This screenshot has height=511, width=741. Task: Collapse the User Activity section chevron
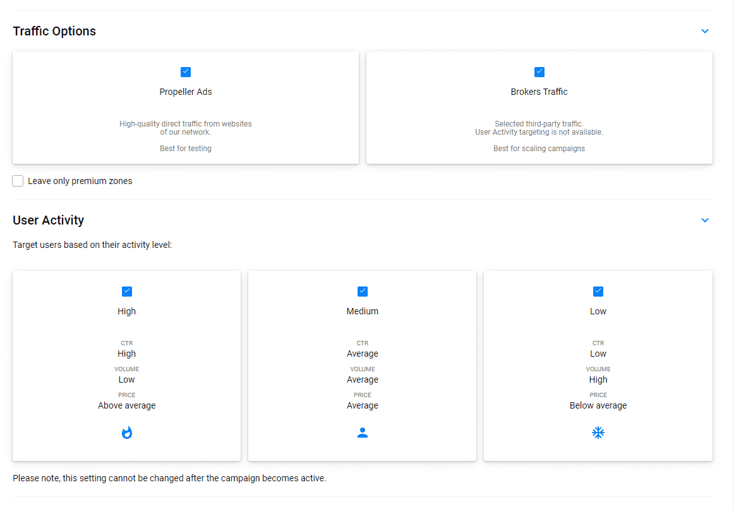[x=705, y=220]
